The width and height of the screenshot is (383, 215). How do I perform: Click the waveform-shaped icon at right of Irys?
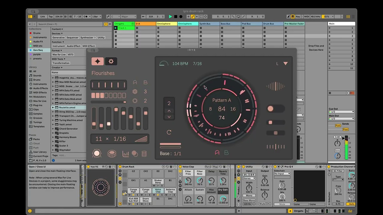276,87
